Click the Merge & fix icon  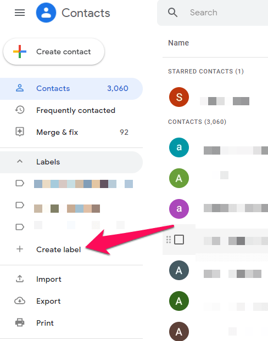[x=20, y=132]
